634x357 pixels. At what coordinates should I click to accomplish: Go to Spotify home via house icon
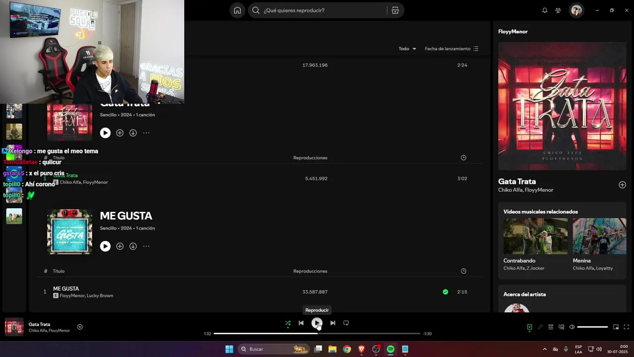(x=237, y=10)
